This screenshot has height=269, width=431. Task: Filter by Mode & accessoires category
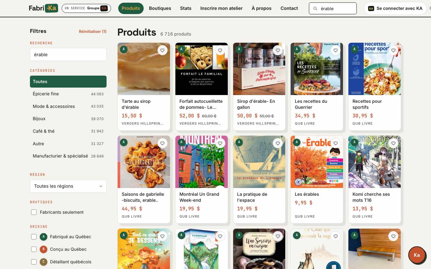68,106
